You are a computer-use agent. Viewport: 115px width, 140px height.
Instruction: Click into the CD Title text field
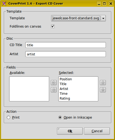66,45
